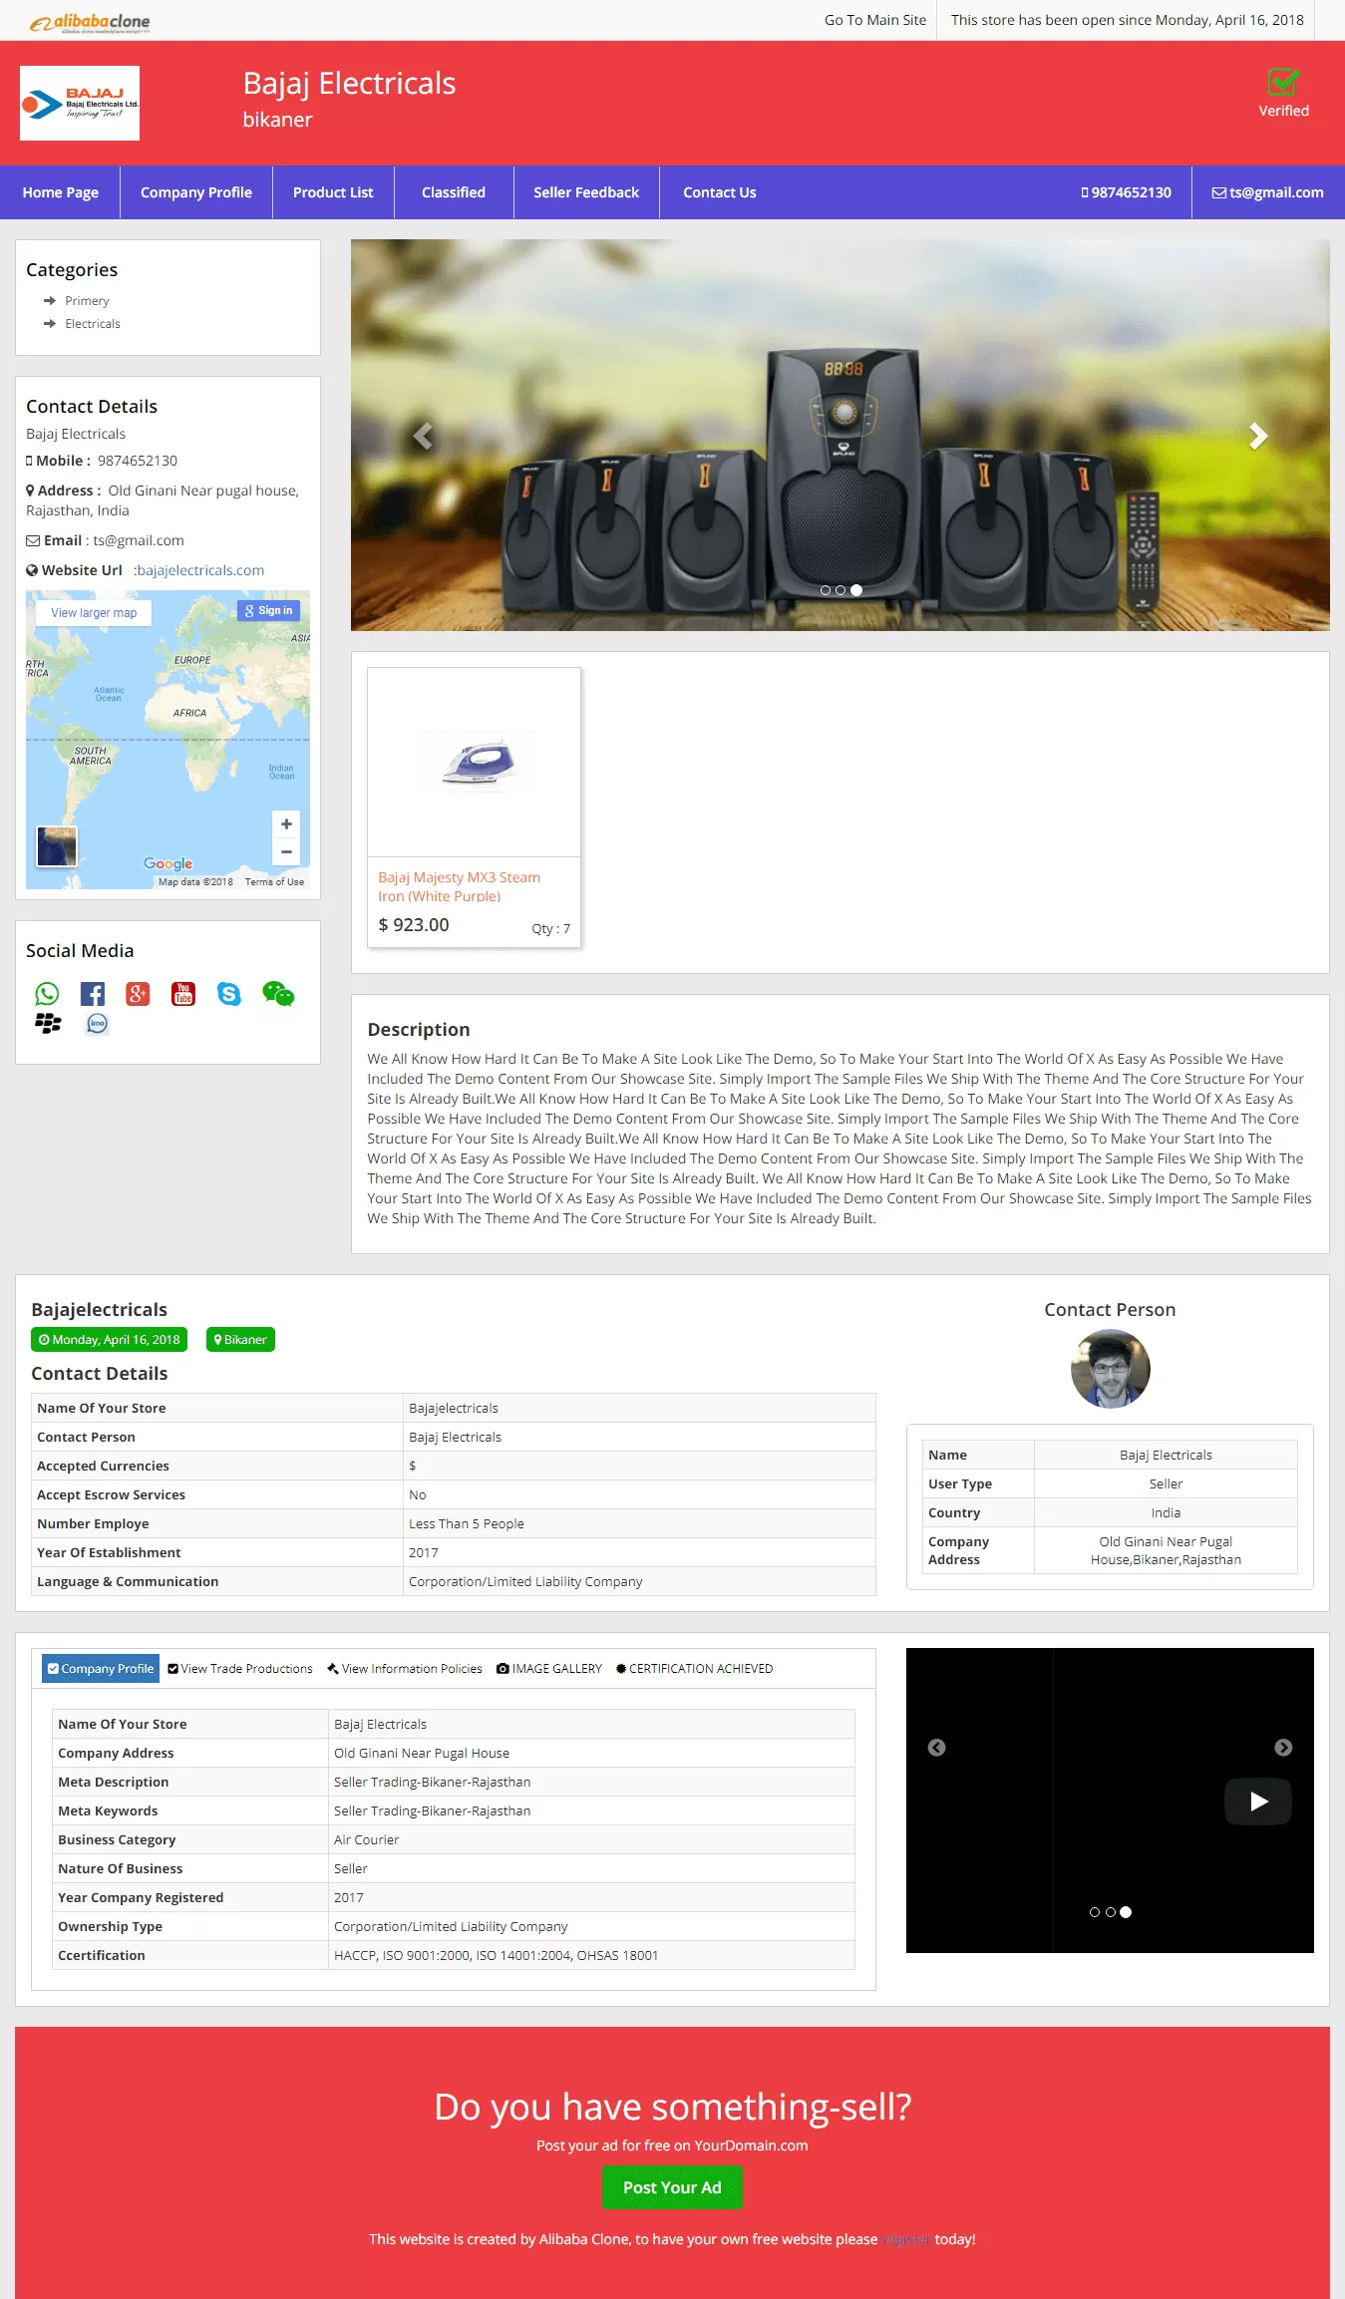Screen dimensions: 1345x2299
Task: Select the Electricals category
Action: click(x=93, y=324)
